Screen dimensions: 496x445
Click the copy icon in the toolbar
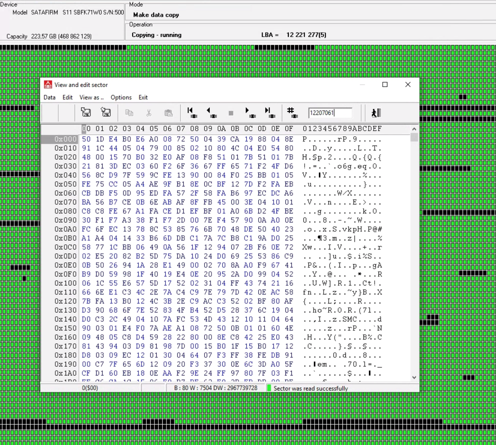[x=129, y=112]
